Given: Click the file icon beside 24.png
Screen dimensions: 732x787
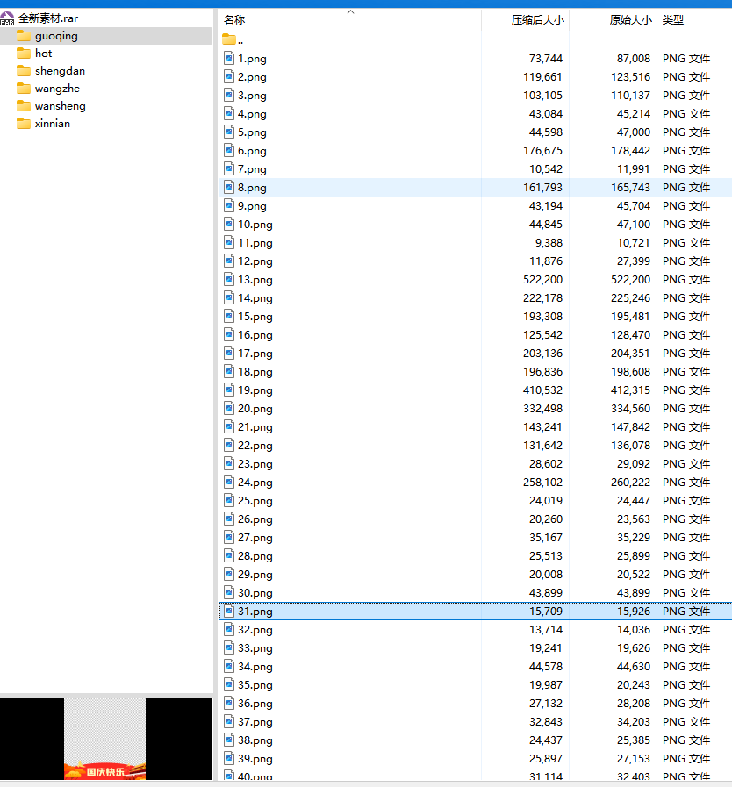Looking at the screenshot, I should (229, 483).
